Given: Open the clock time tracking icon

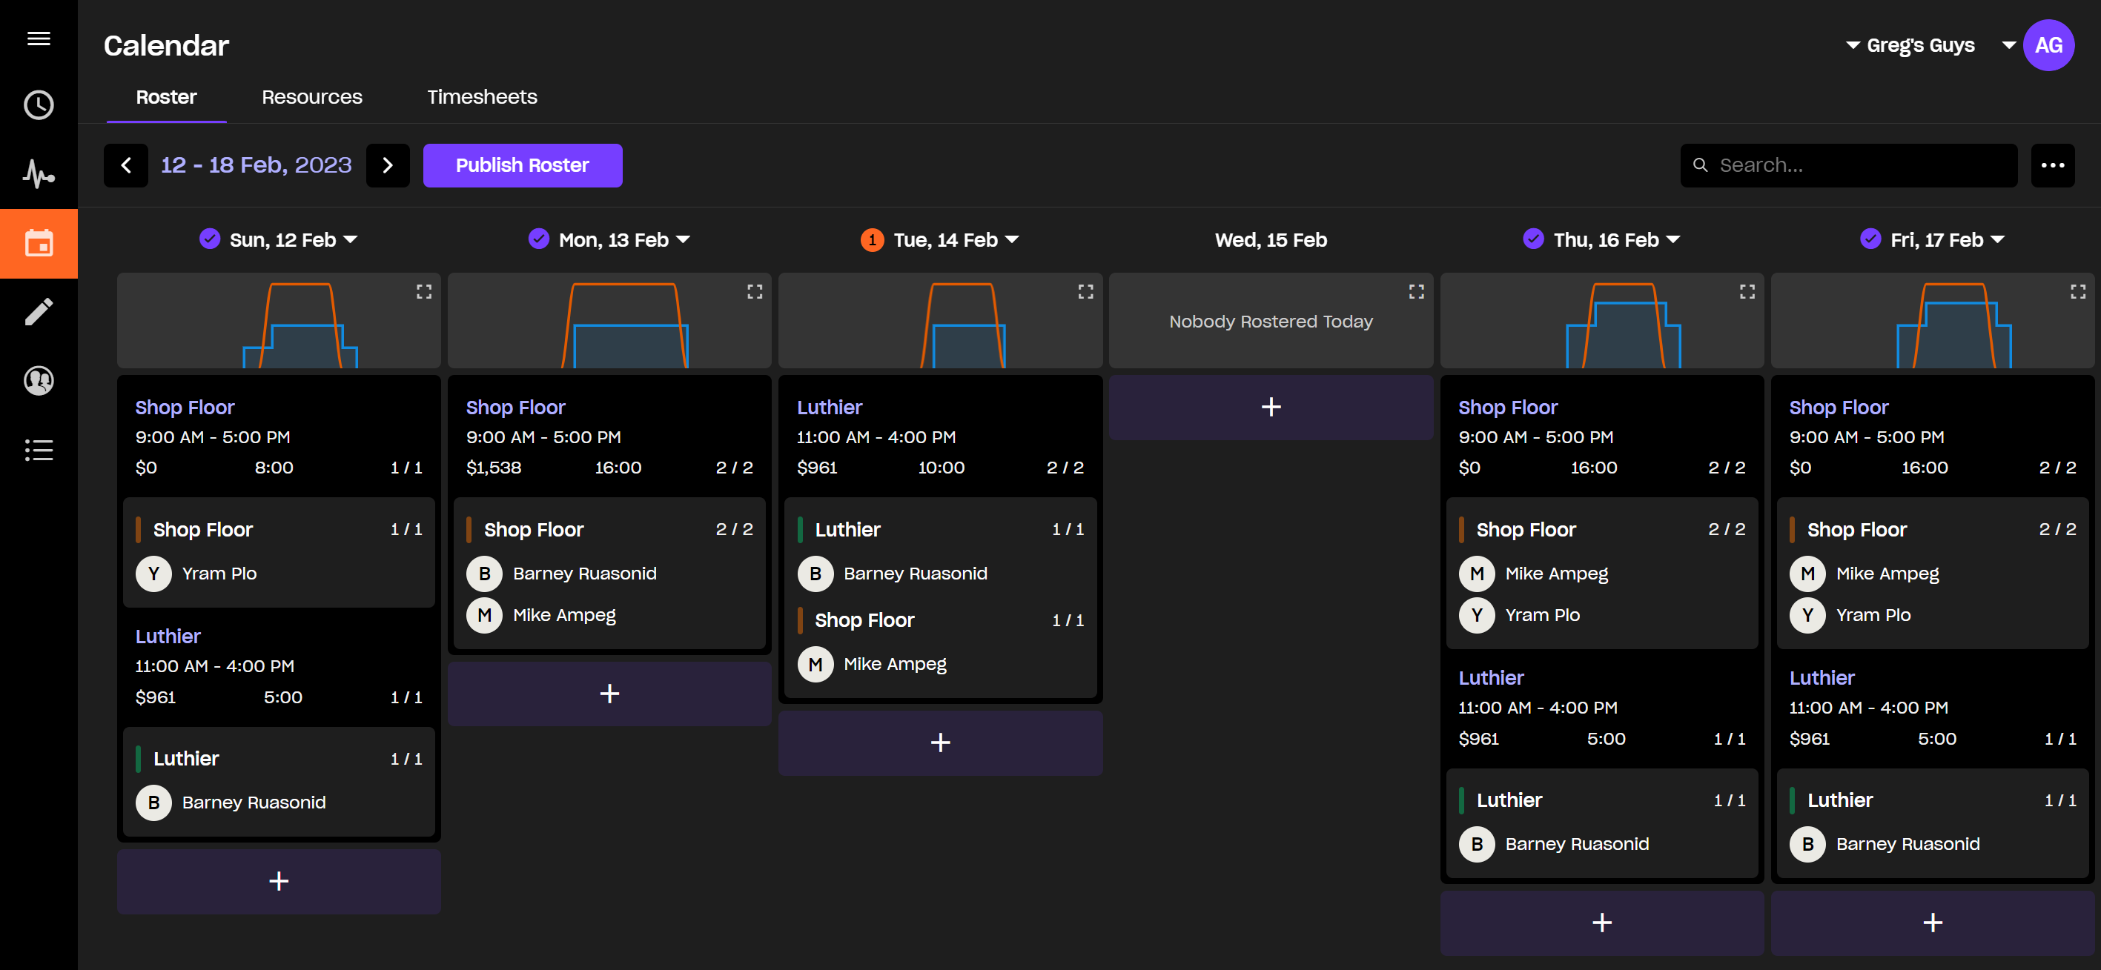Looking at the screenshot, I should click(39, 105).
